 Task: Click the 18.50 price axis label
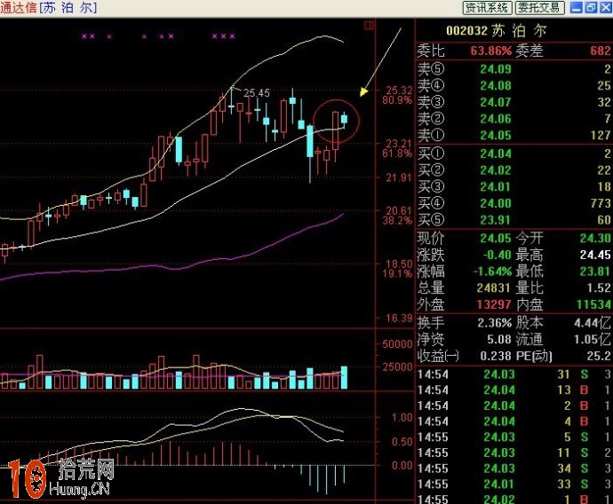pyautogui.click(x=399, y=264)
